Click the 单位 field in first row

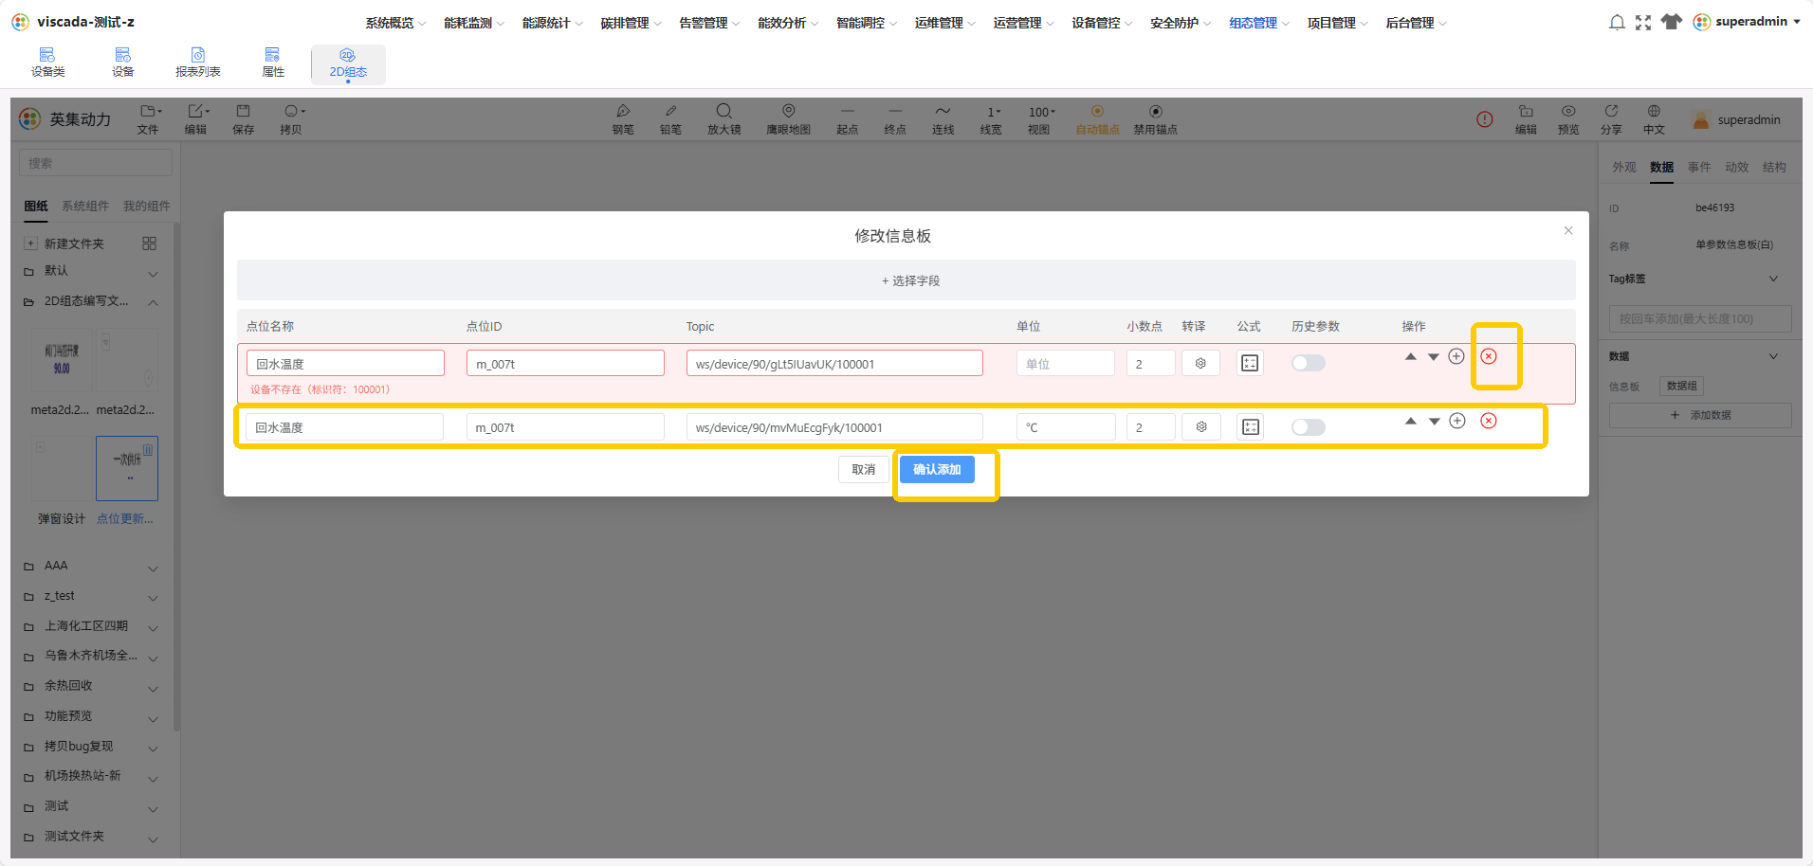pos(1065,363)
